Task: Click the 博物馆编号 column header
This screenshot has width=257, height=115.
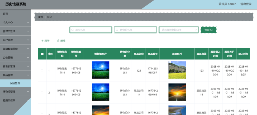Action: coord(76,54)
